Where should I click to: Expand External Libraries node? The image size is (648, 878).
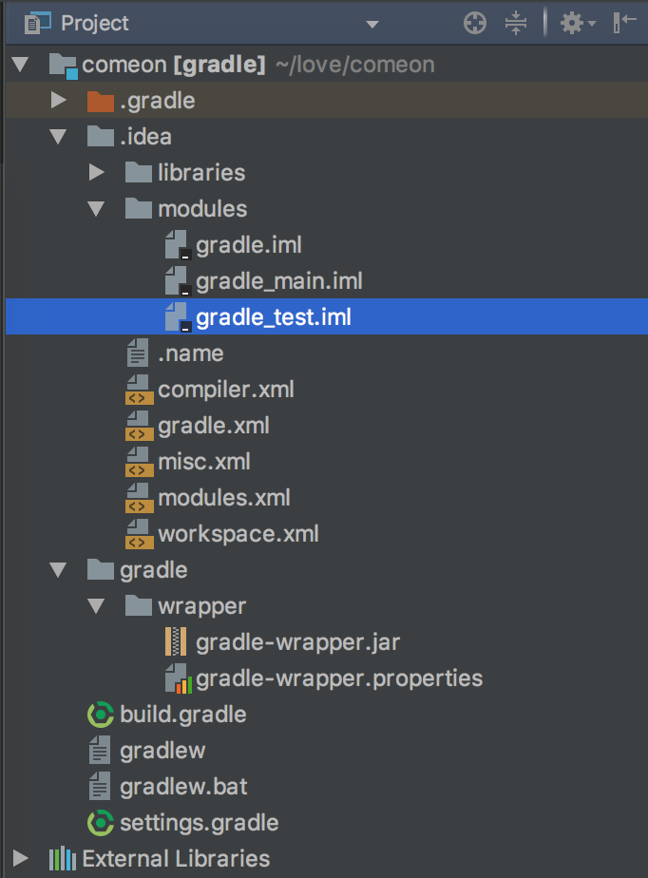pos(20,858)
